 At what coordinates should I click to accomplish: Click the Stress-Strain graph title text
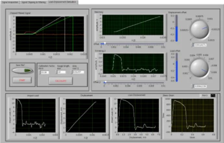(168, 95)
